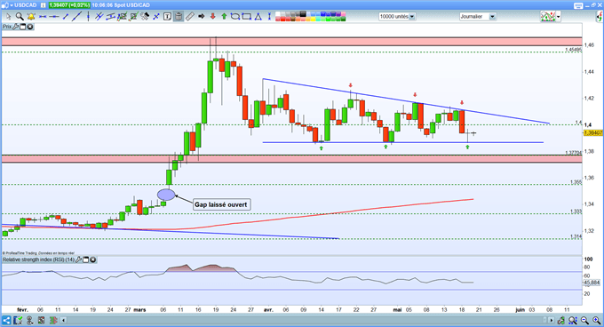Select the red down arrow marker tool
Viewport: 604px width, 327px height.
pos(212,17)
